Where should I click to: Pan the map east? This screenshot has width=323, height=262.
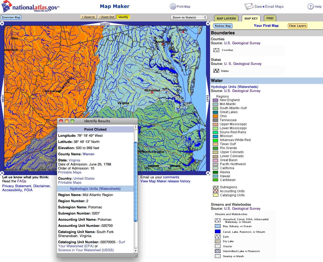(208, 98)
